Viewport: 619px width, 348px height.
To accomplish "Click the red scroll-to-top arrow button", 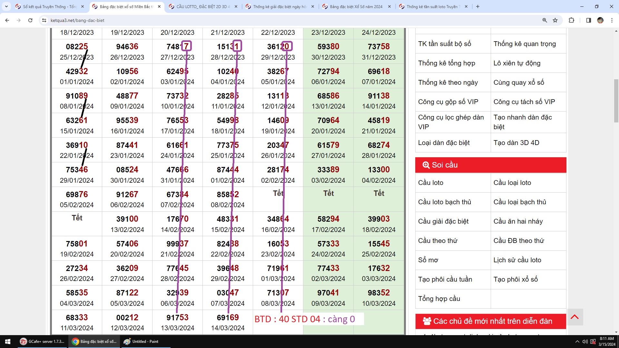I will click(x=575, y=317).
